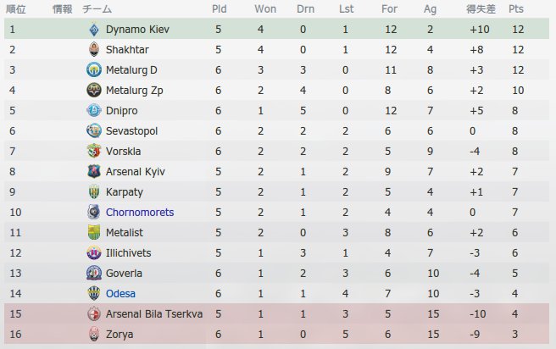Sort by 得失差 goal difference header
Viewport: 556px width, 349px height.
[481, 8]
